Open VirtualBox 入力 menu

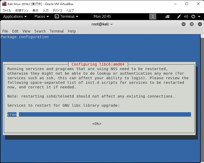click(x=46, y=10)
